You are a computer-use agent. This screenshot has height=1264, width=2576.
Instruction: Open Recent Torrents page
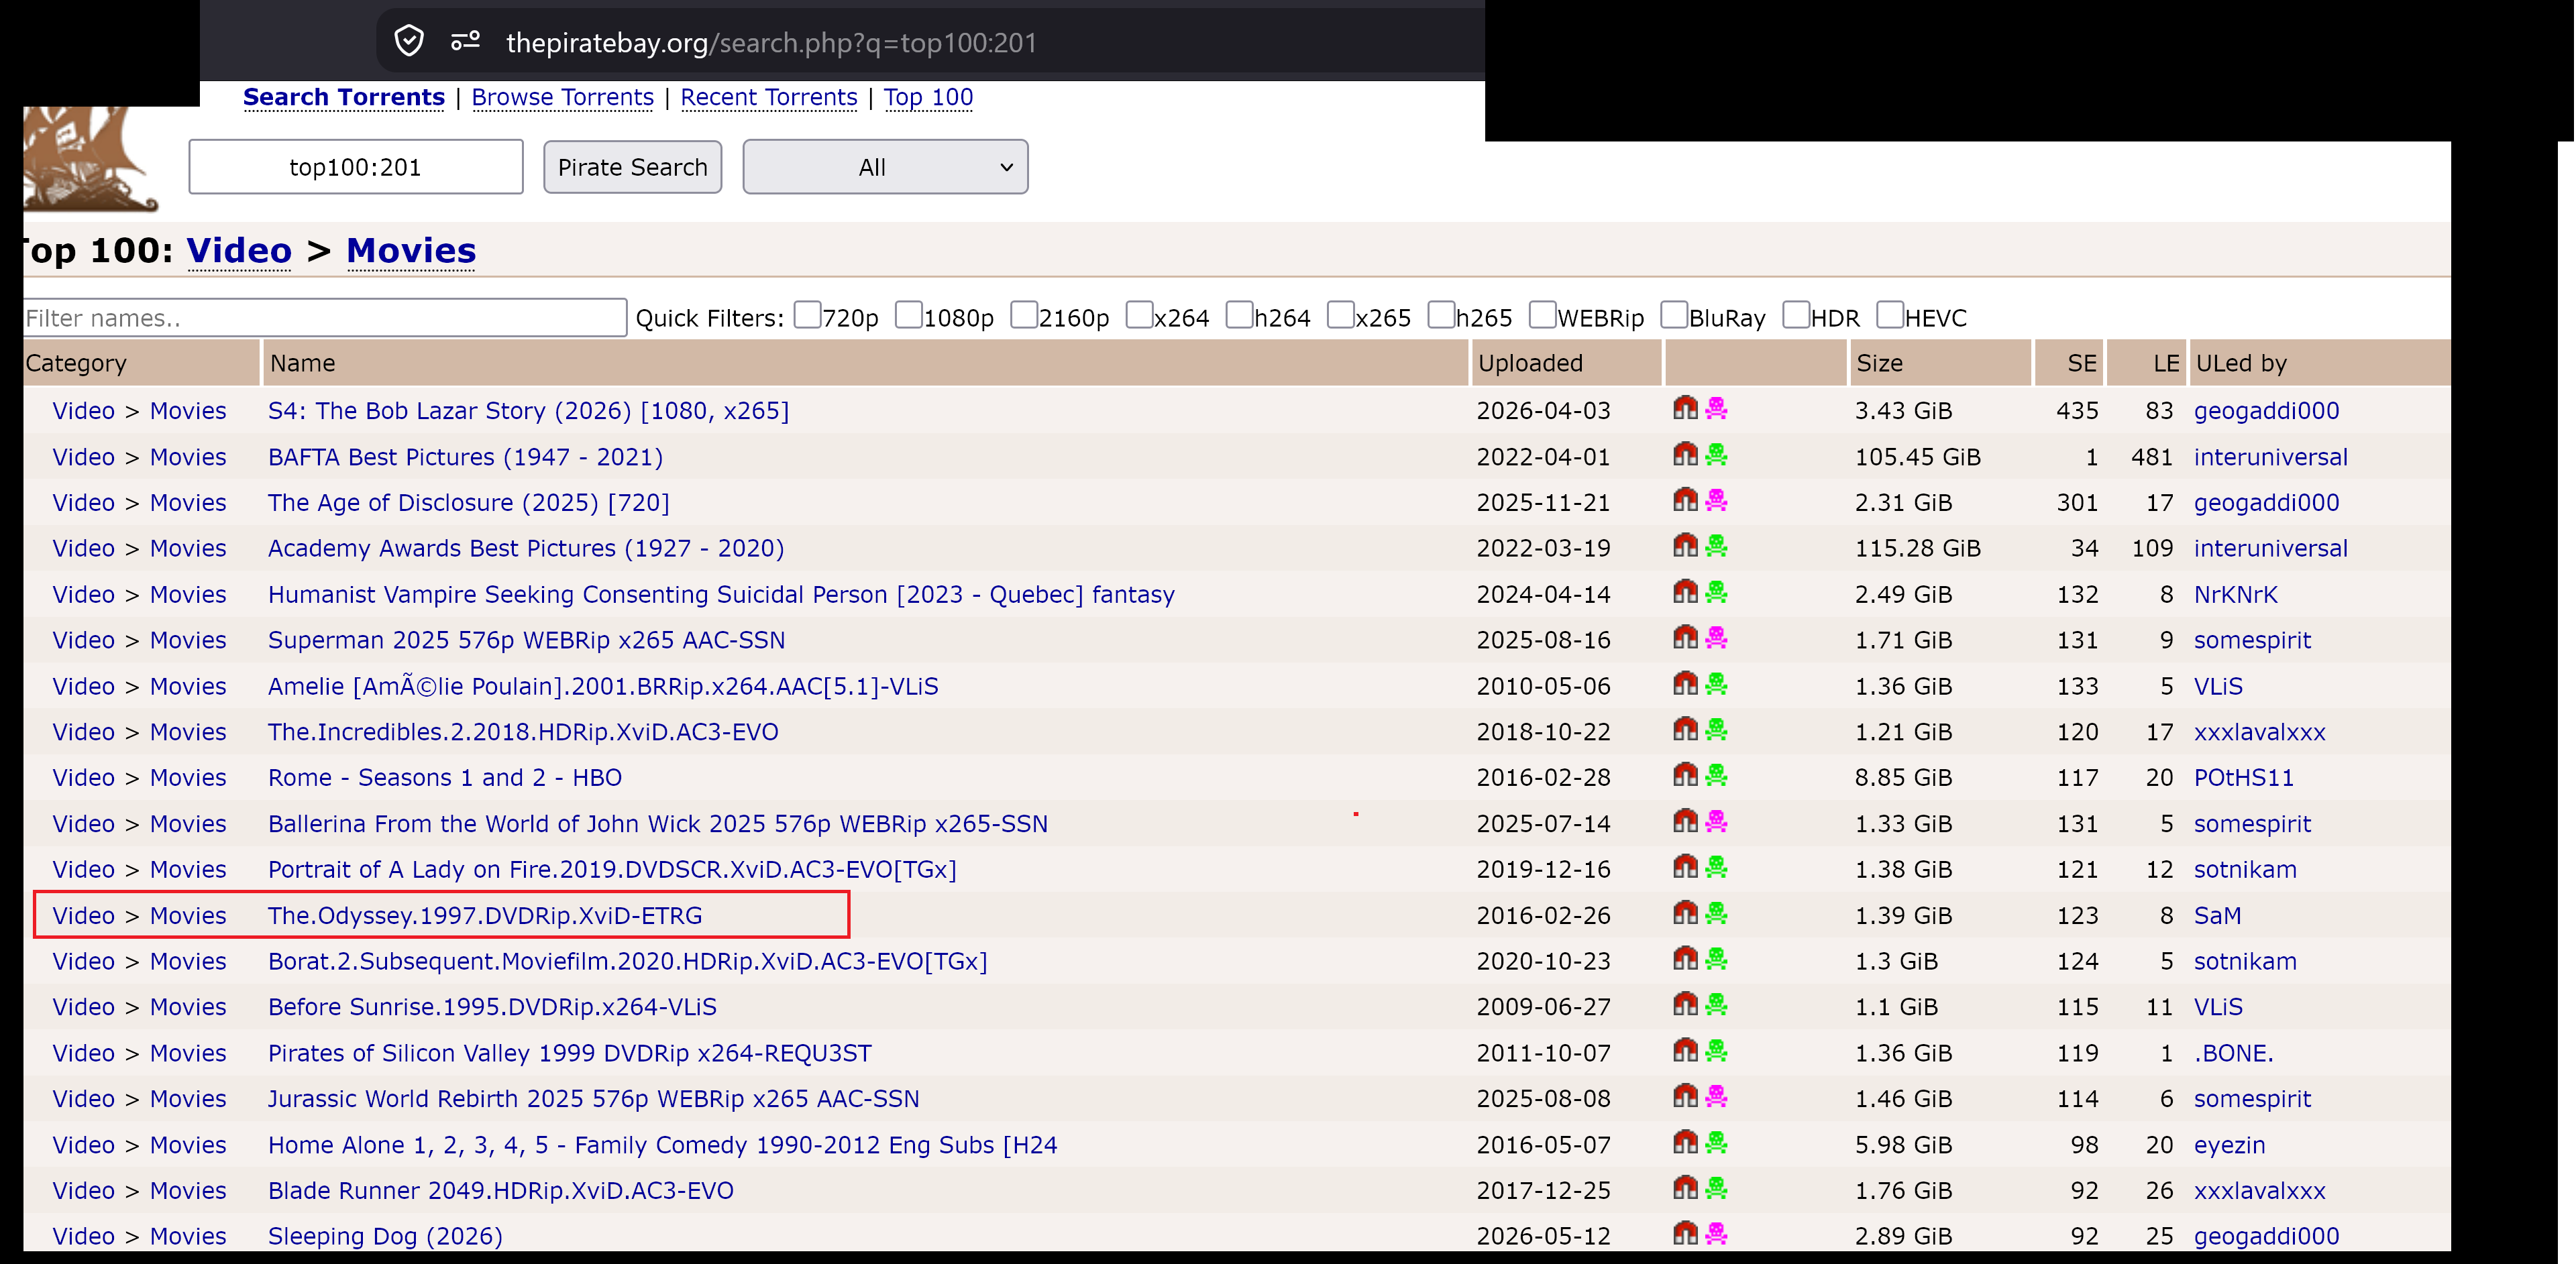tap(769, 97)
